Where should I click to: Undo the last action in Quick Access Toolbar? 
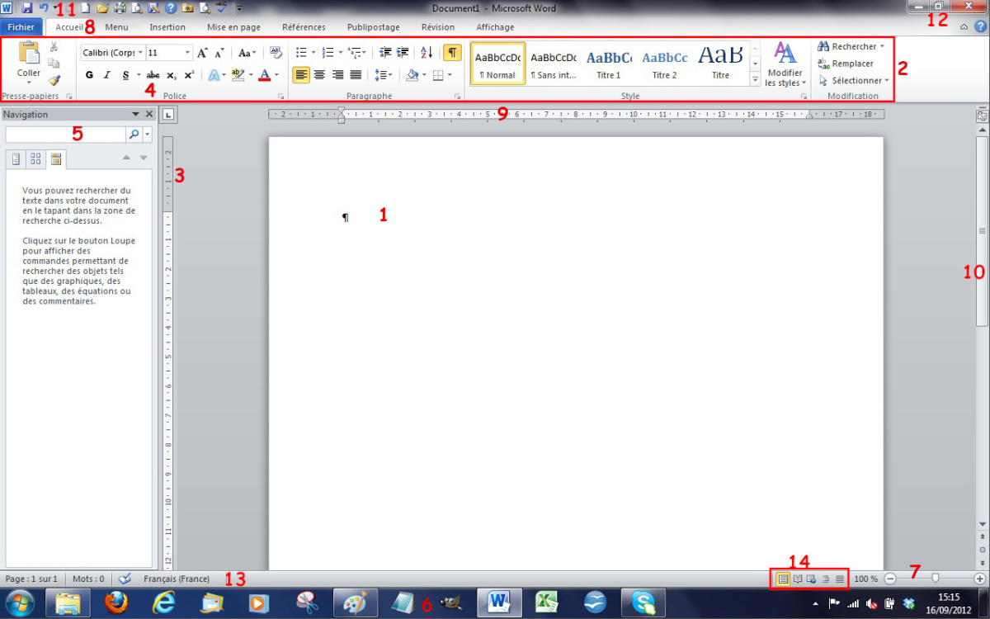[x=44, y=7]
